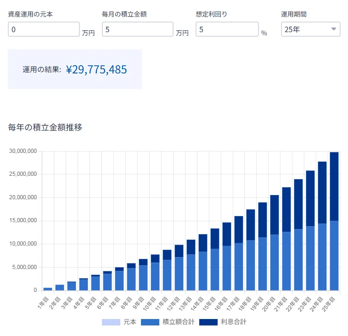The height and width of the screenshot is (336, 348).
Task: Select the 5年目 bar in the chart
Action: 95,283
